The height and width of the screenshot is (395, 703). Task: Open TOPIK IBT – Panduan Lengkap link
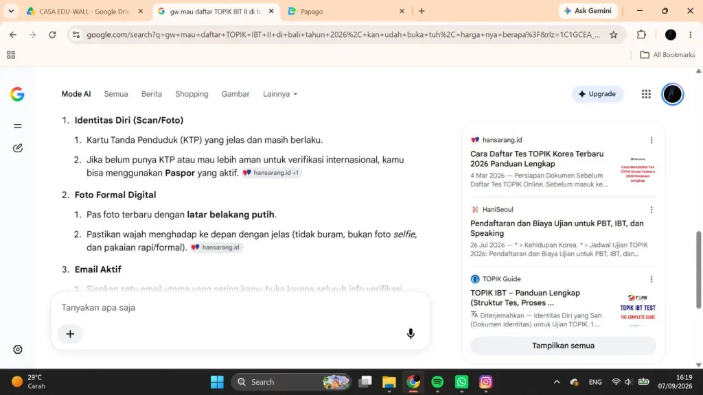coord(525,298)
